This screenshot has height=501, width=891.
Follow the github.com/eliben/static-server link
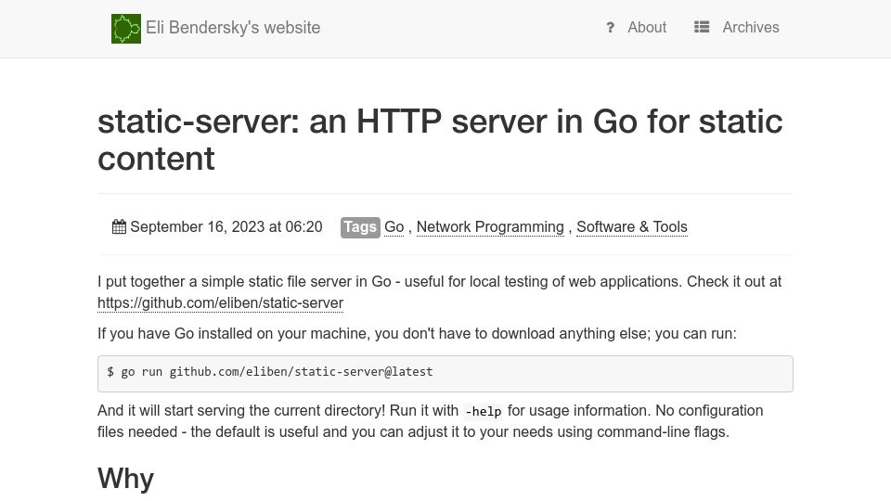click(x=221, y=302)
